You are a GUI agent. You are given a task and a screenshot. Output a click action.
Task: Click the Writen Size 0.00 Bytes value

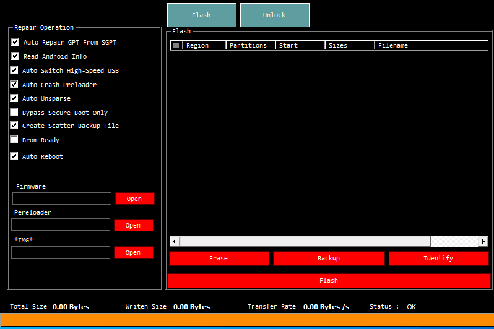(191, 307)
